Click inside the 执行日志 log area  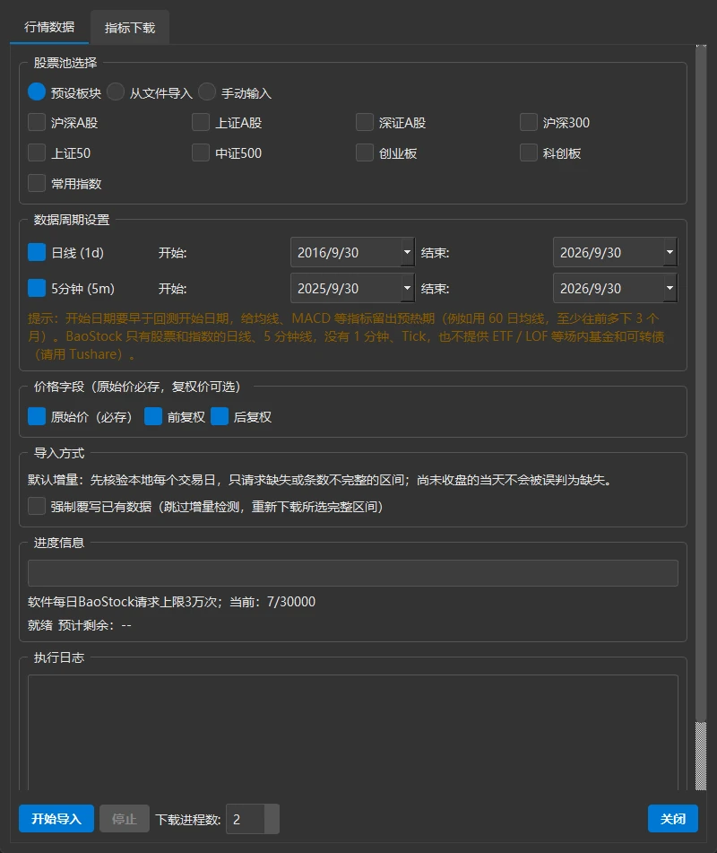click(x=353, y=732)
